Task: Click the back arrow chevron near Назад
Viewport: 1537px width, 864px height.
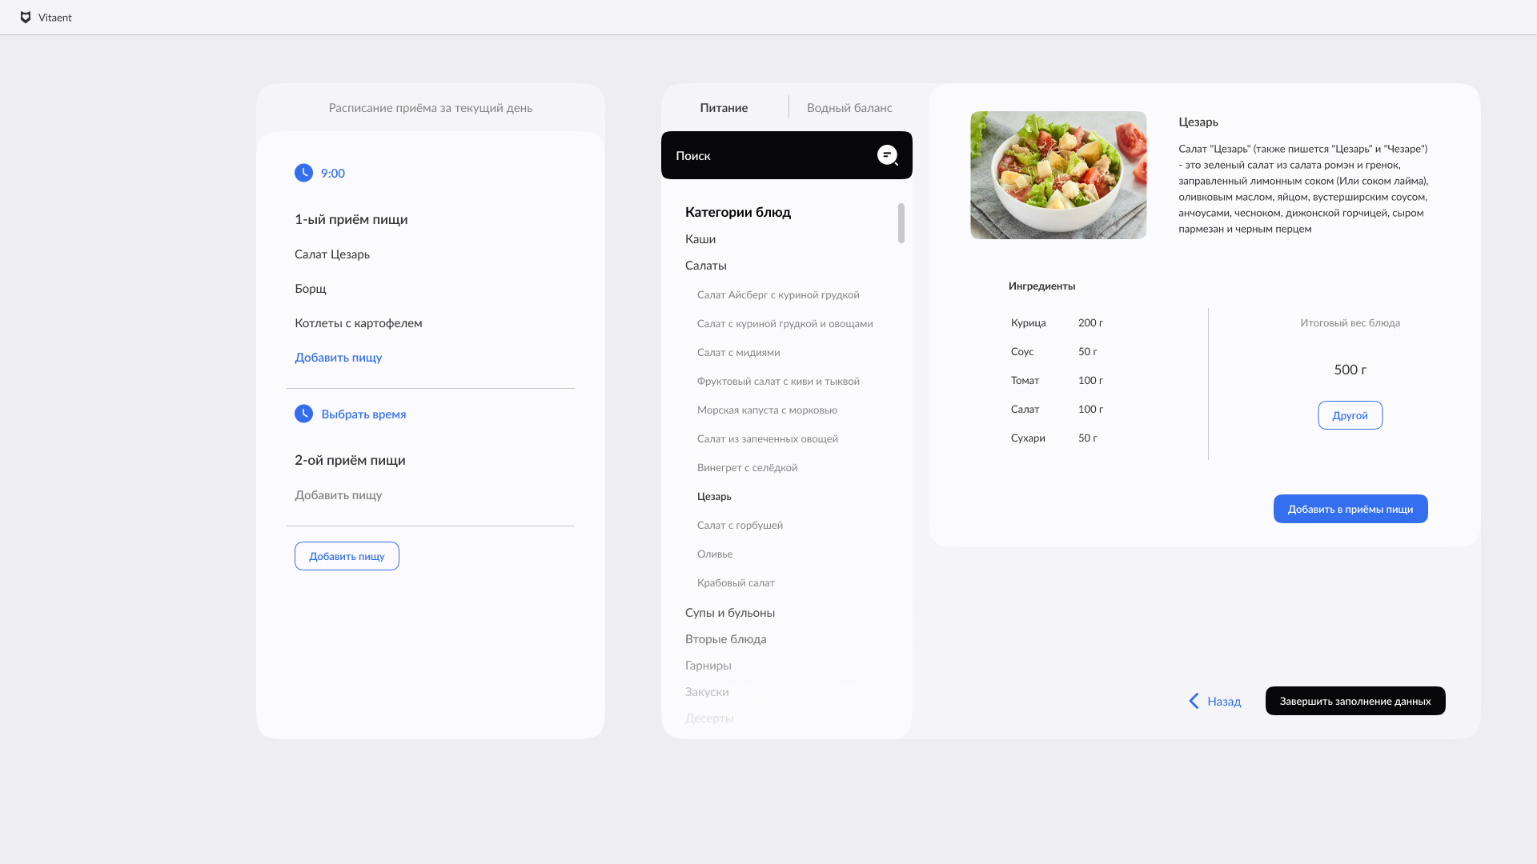Action: point(1194,701)
